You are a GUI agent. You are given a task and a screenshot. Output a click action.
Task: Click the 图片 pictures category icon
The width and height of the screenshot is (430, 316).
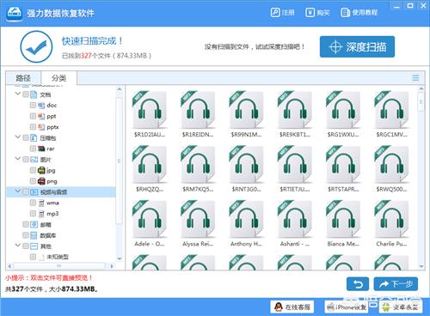(34, 160)
